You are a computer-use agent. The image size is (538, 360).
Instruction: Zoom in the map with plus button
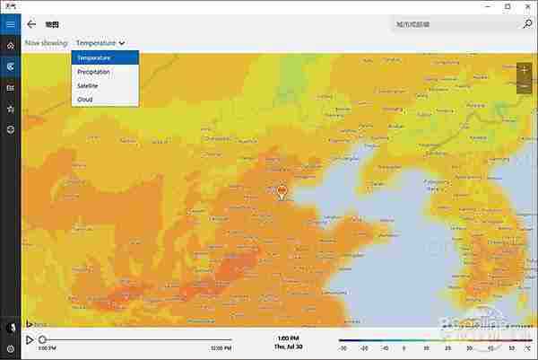pyautogui.click(x=524, y=69)
